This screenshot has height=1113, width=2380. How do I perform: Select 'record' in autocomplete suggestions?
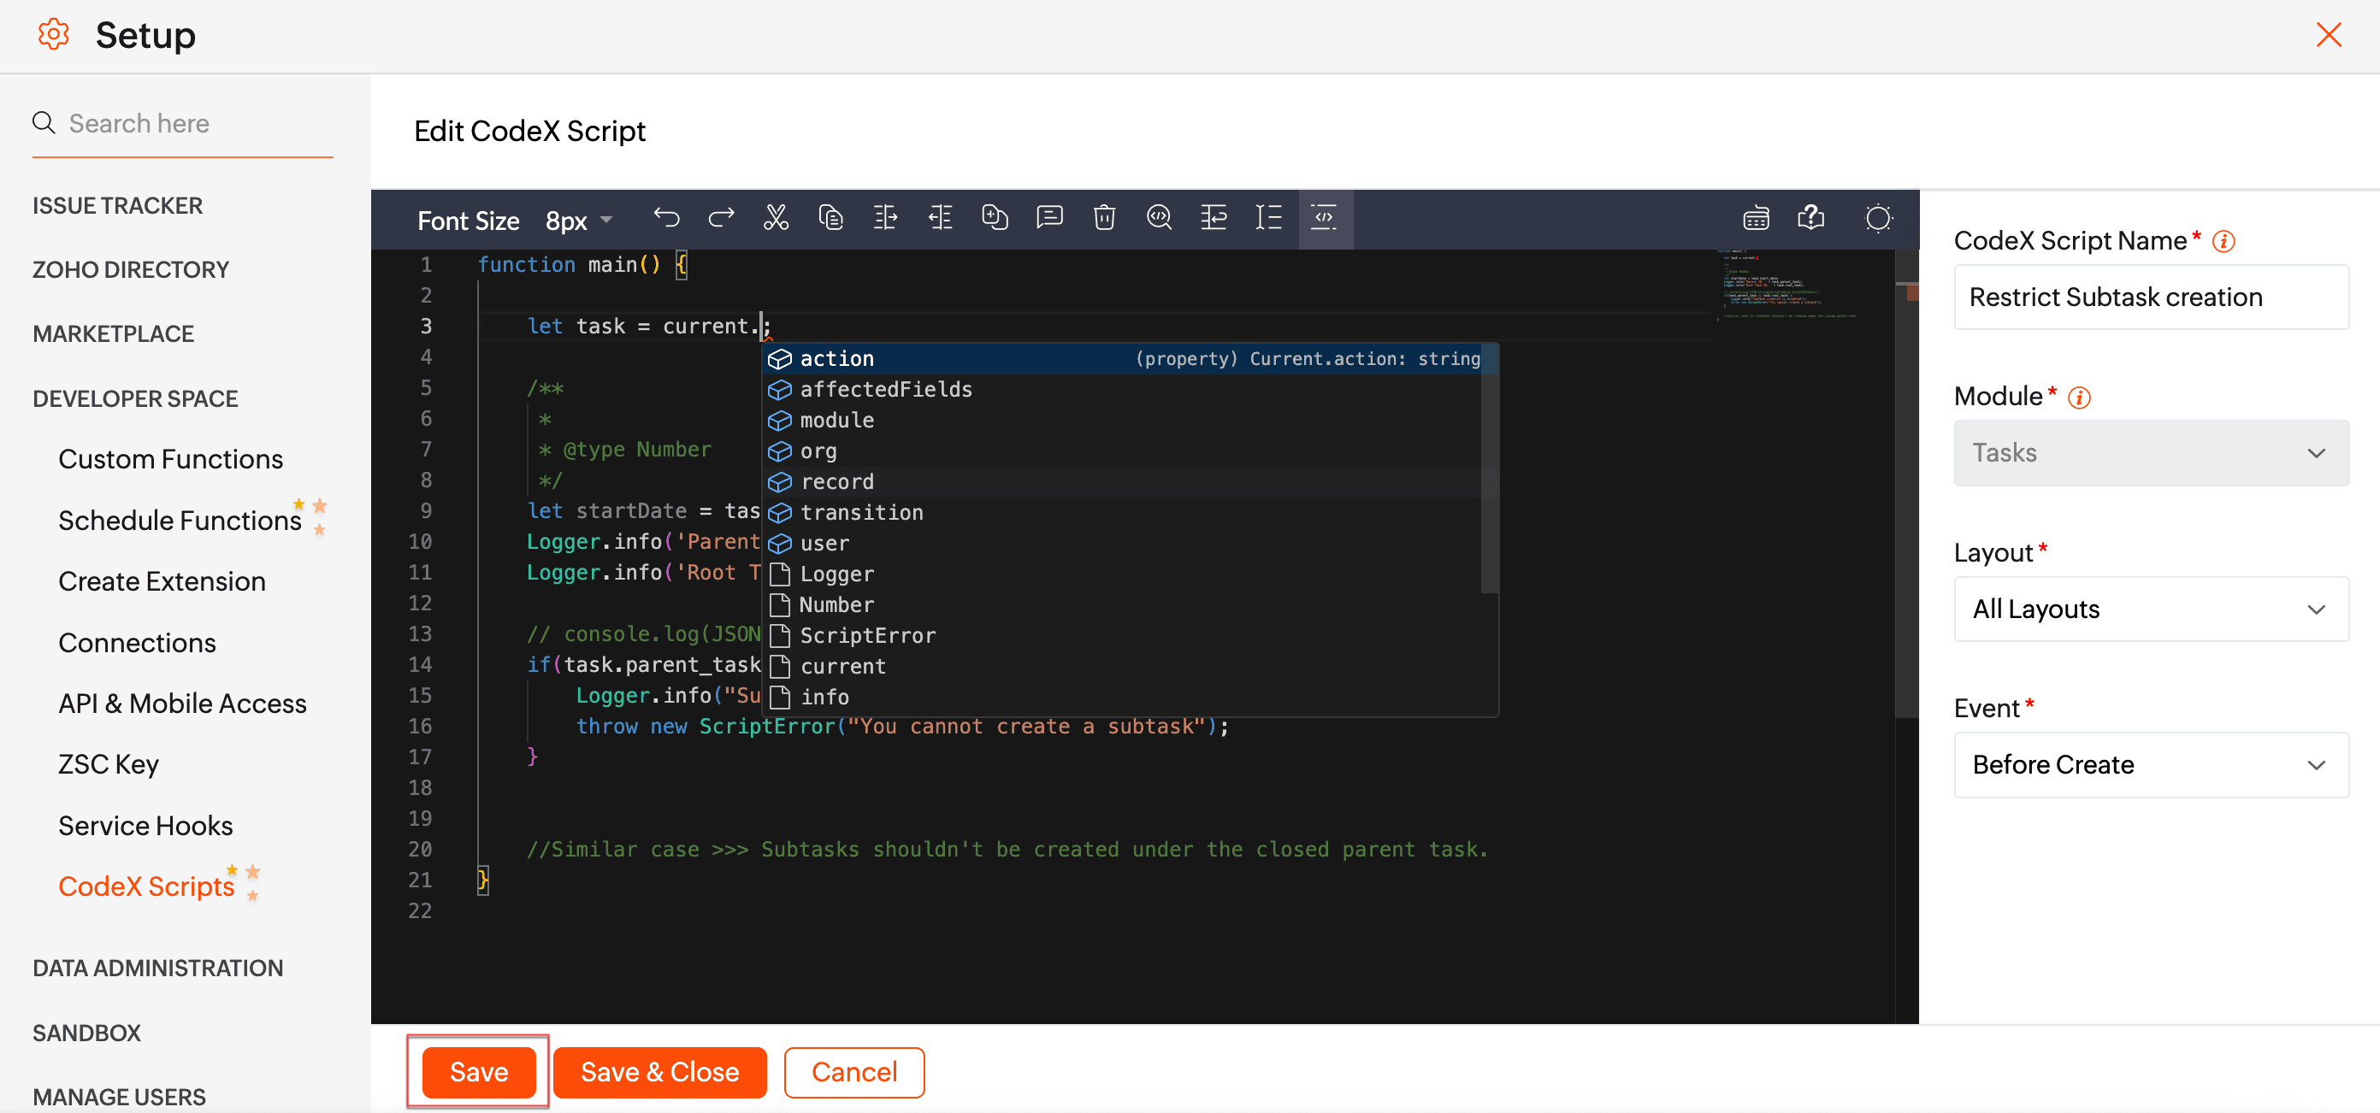tap(837, 481)
